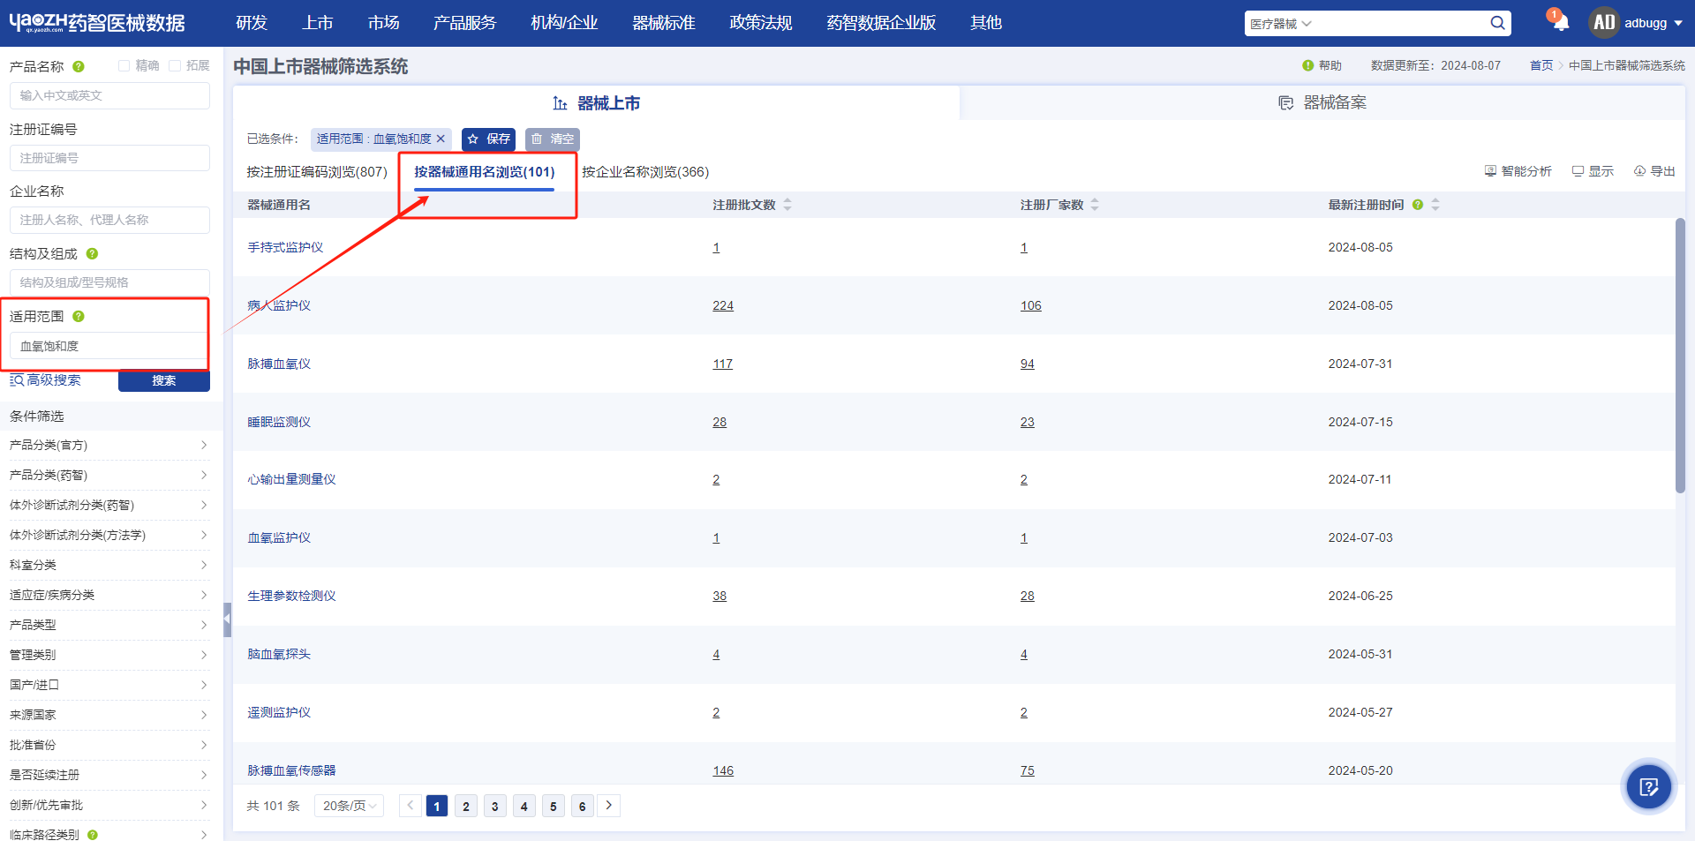Expand the 产品分类(官方) filter
Viewport: 1695px width, 841px height.
(x=109, y=446)
